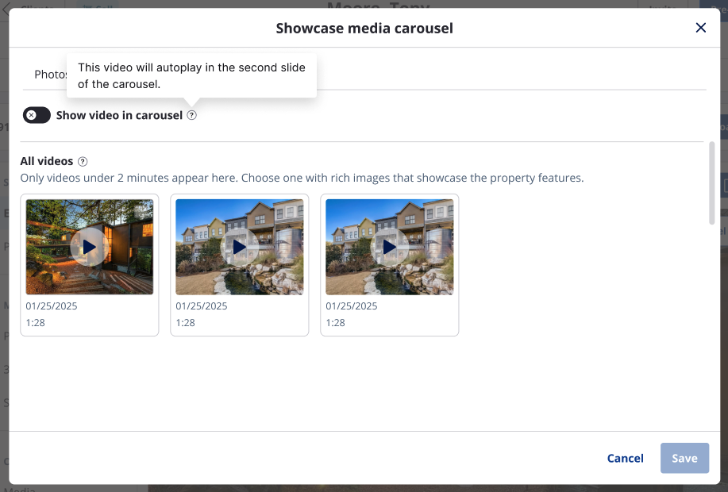This screenshot has height=492, width=728.
Task: Play the second townhouse video
Action: pyautogui.click(x=239, y=247)
